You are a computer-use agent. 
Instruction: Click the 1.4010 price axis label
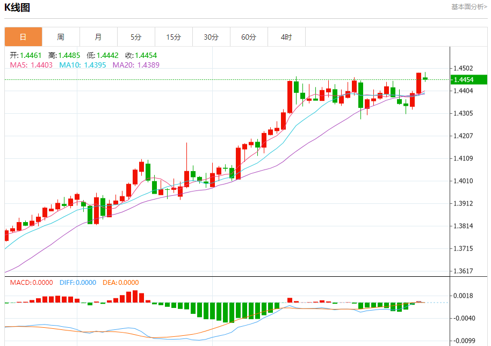click(464, 181)
